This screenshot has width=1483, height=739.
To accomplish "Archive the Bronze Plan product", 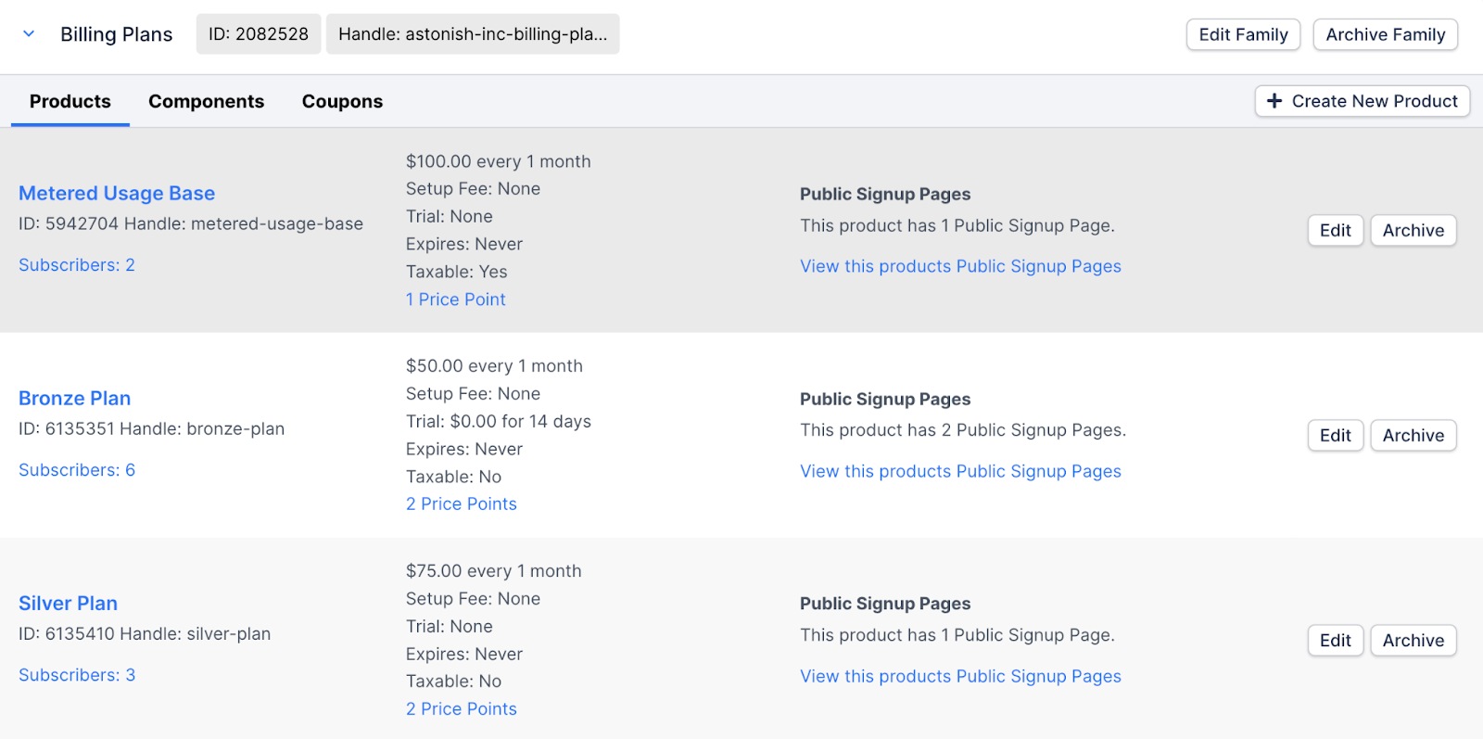I will pyautogui.click(x=1413, y=435).
